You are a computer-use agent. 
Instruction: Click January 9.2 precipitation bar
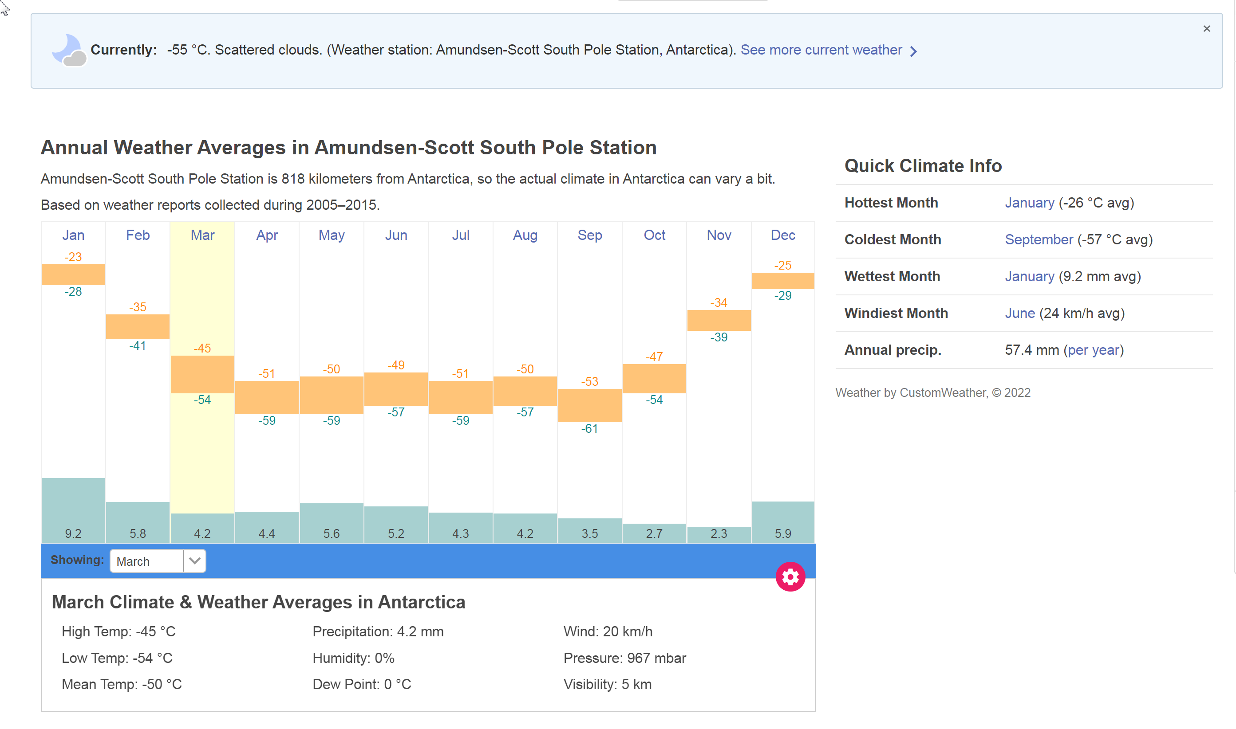coord(73,510)
